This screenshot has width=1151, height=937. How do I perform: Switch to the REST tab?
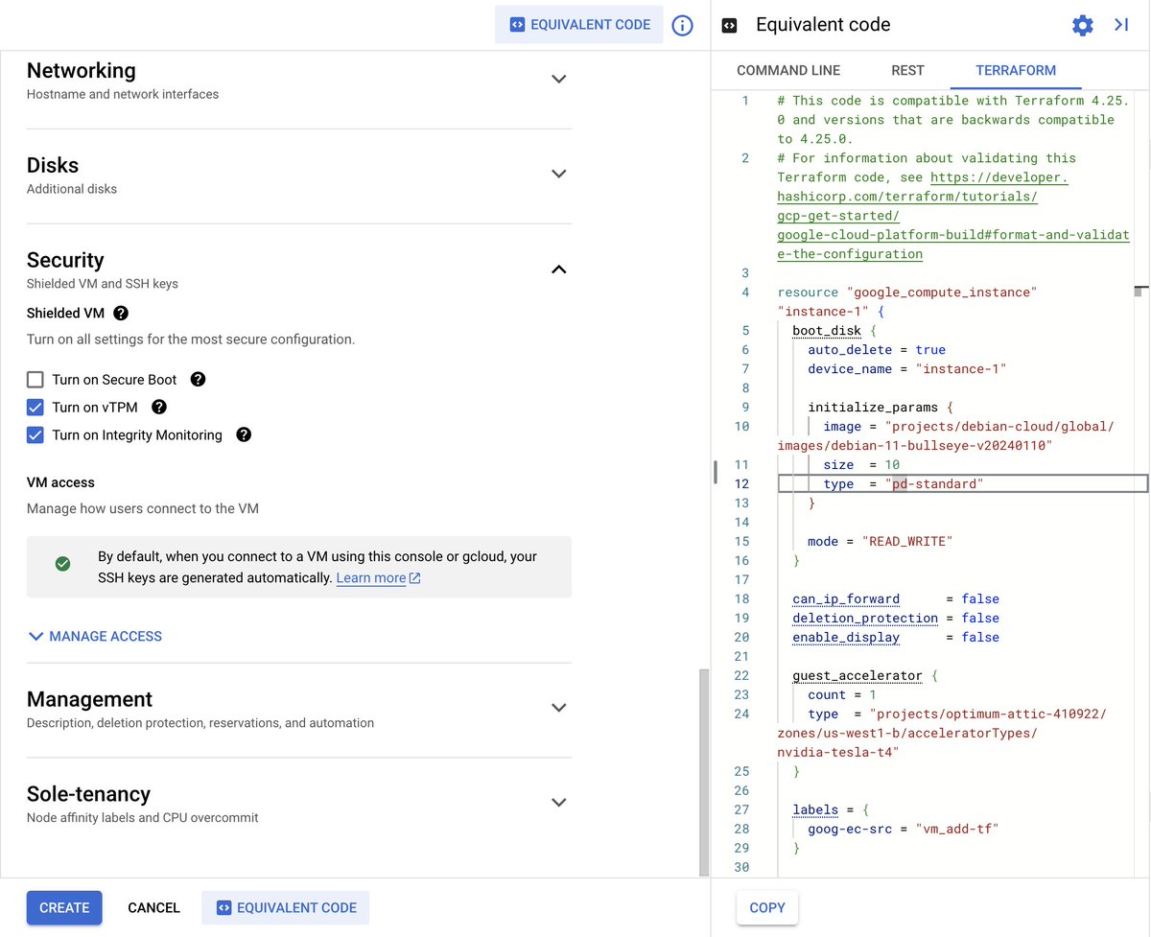tap(907, 70)
